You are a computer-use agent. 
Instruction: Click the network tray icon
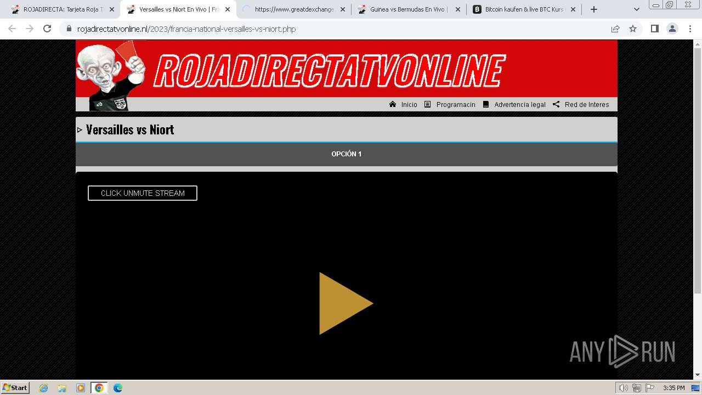point(637,388)
